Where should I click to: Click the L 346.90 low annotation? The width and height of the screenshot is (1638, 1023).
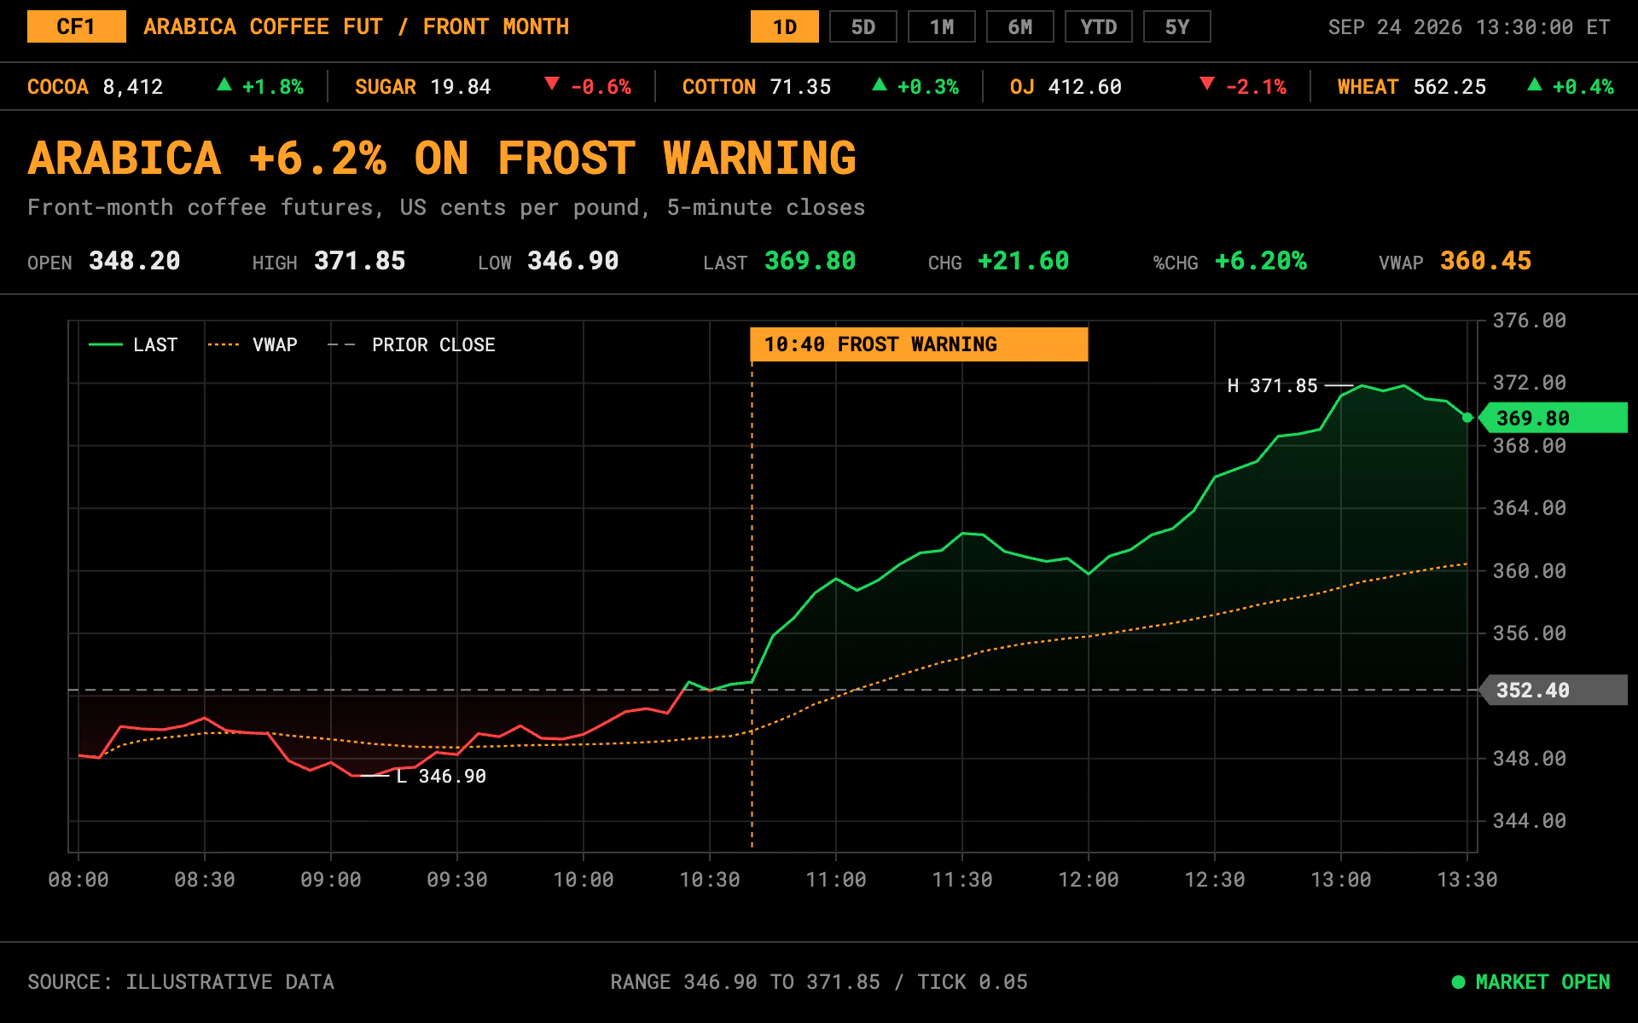[441, 776]
